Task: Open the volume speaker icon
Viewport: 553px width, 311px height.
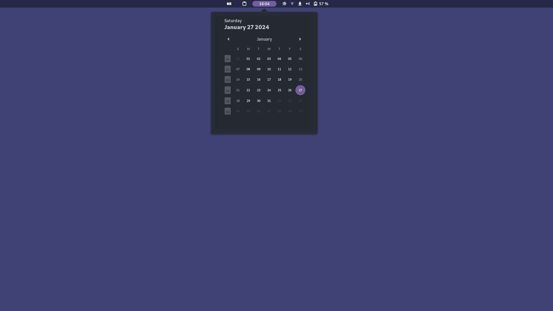Action: 308,4
